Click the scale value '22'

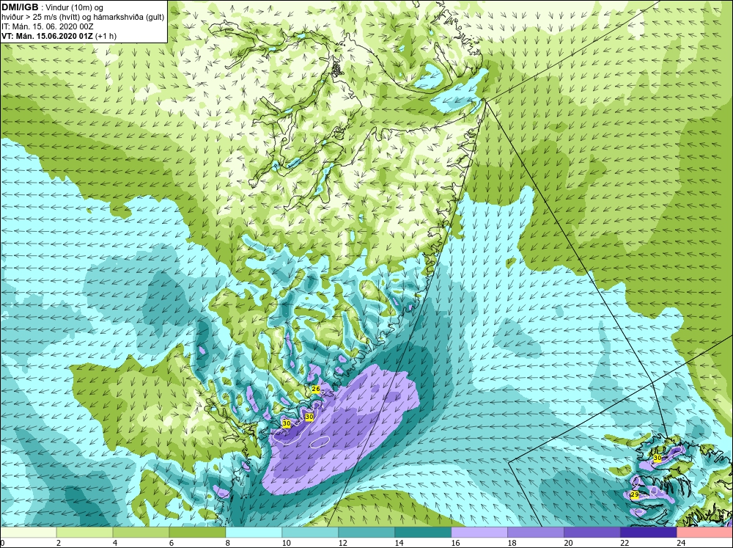[625, 543]
